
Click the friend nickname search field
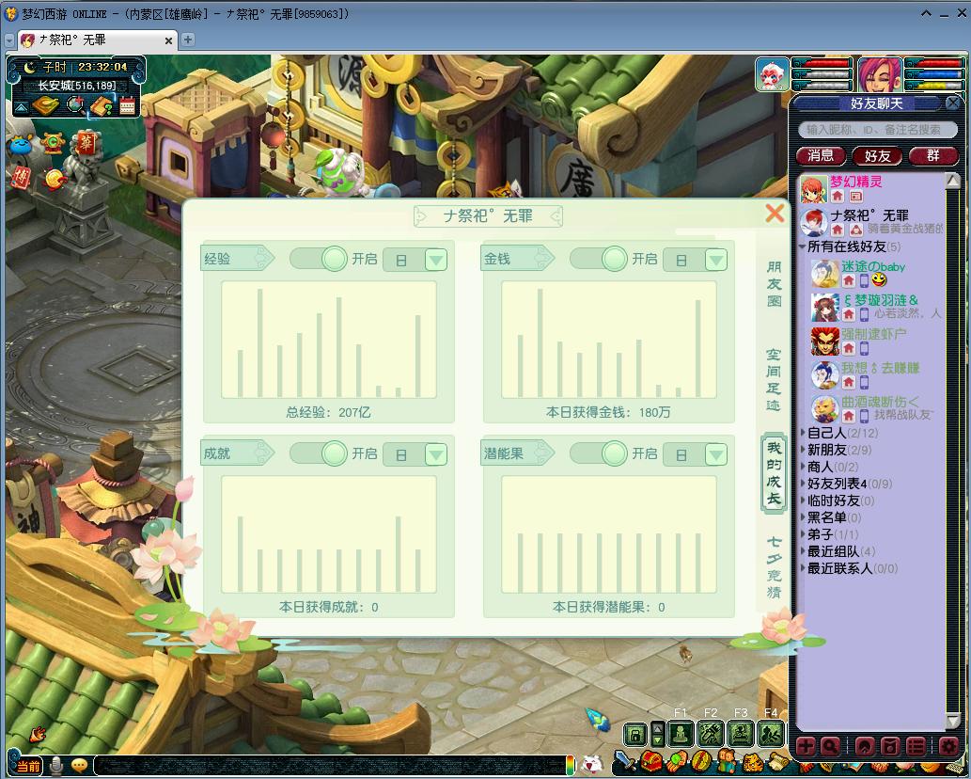coord(877,130)
